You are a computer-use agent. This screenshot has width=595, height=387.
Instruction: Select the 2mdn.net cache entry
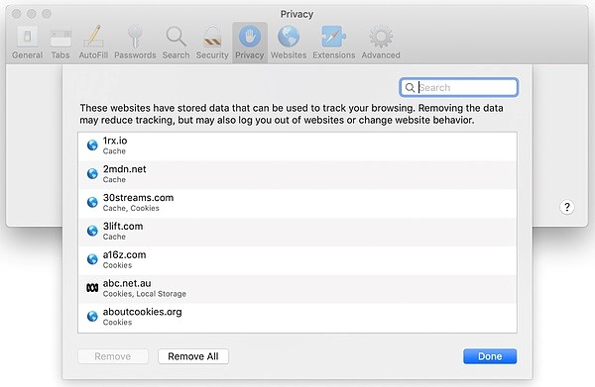click(297, 174)
